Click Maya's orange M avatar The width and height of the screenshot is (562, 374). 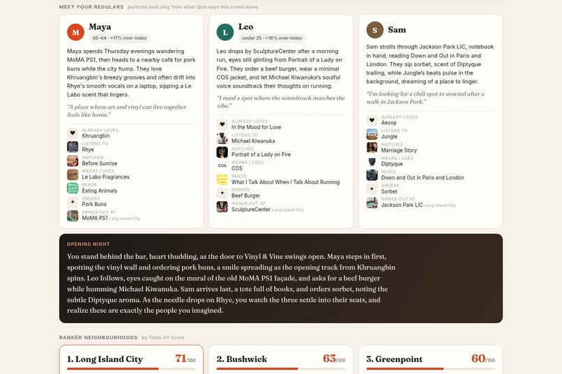75,32
